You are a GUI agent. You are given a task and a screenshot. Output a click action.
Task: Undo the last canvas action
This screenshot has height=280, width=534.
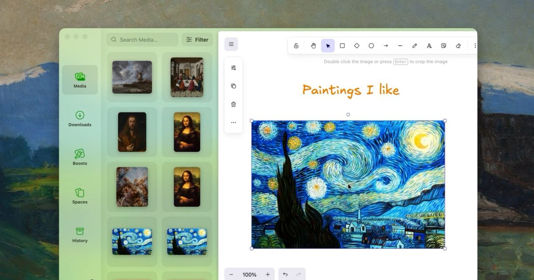point(285,275)
